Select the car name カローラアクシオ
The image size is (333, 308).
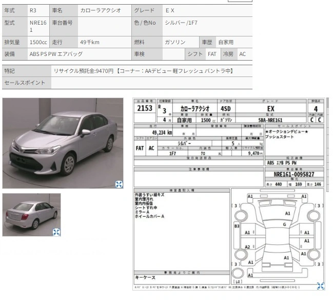(x=101, y=10)
